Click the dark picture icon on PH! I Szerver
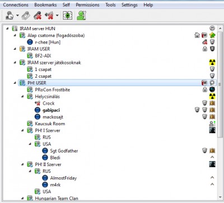The height and width of the screenshot is (203, 224). (x=212, y=130)
